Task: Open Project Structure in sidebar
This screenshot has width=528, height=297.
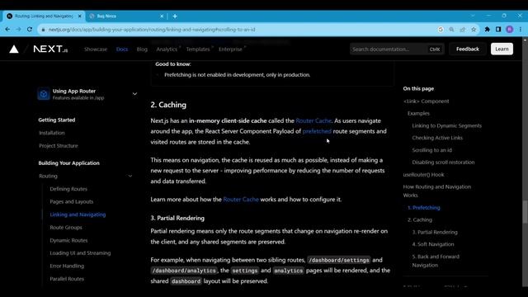Action: coord(59,145)
